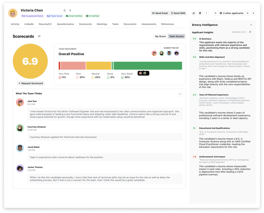Open the 3 other applicants list
264x213 pixels.
[x=231, y=13]
